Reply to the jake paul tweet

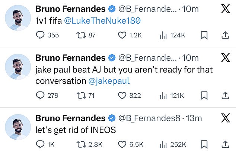[40, 96]
